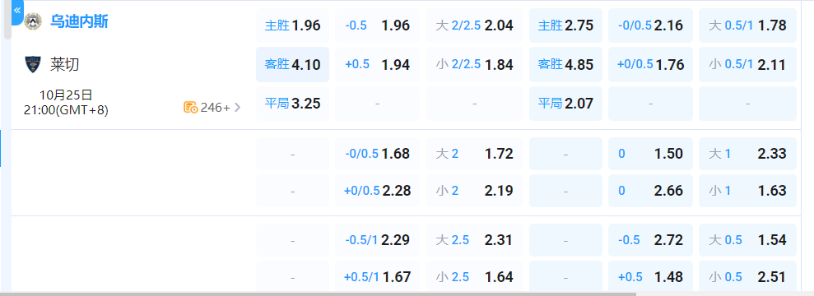Select full-time 主胜 at odds 1.96
The height and width of the screenshot is (296, 814).
(x=292, y=25)
